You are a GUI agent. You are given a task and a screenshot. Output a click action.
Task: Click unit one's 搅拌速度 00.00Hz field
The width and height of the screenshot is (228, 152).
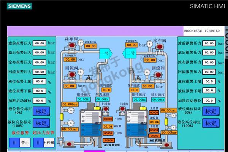tap(84, 99)
